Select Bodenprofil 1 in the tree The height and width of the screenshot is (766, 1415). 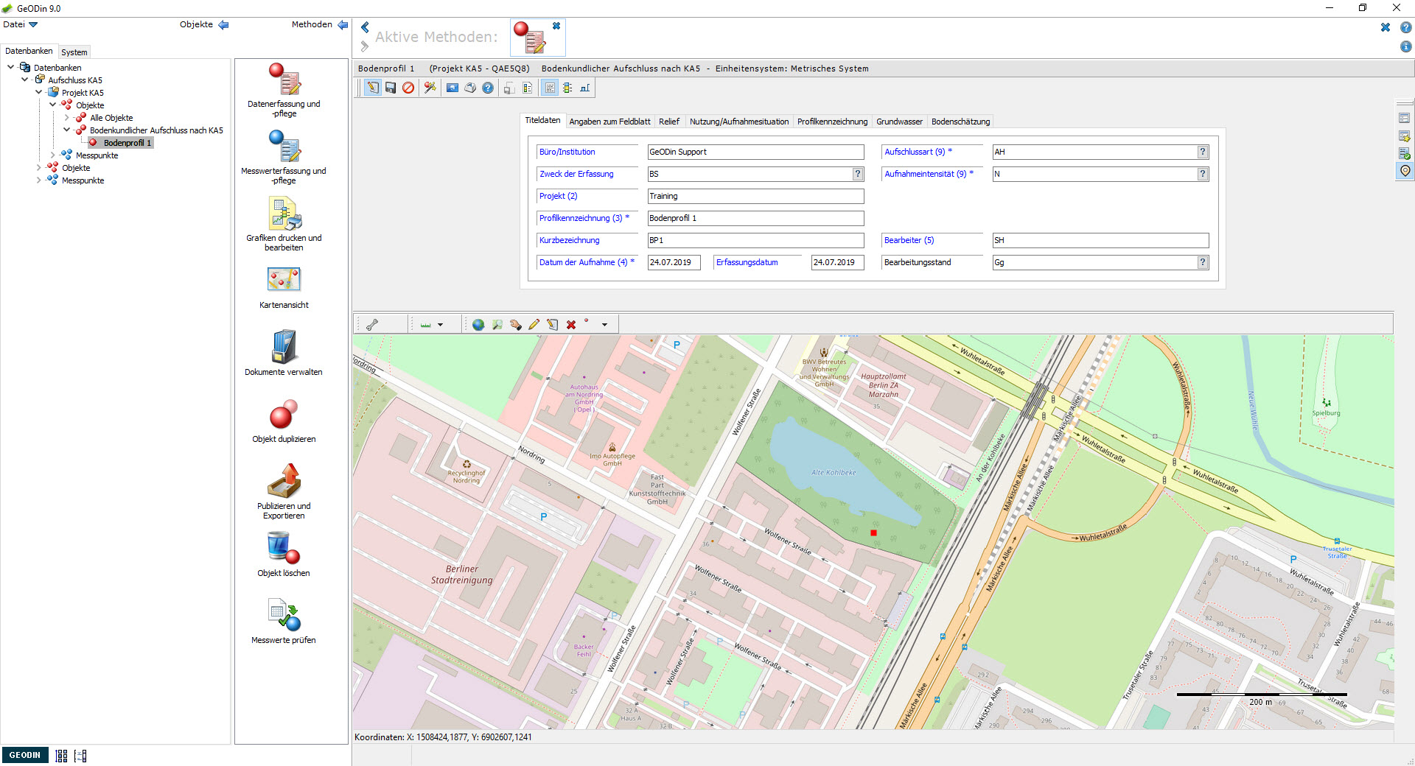[127, 143]
